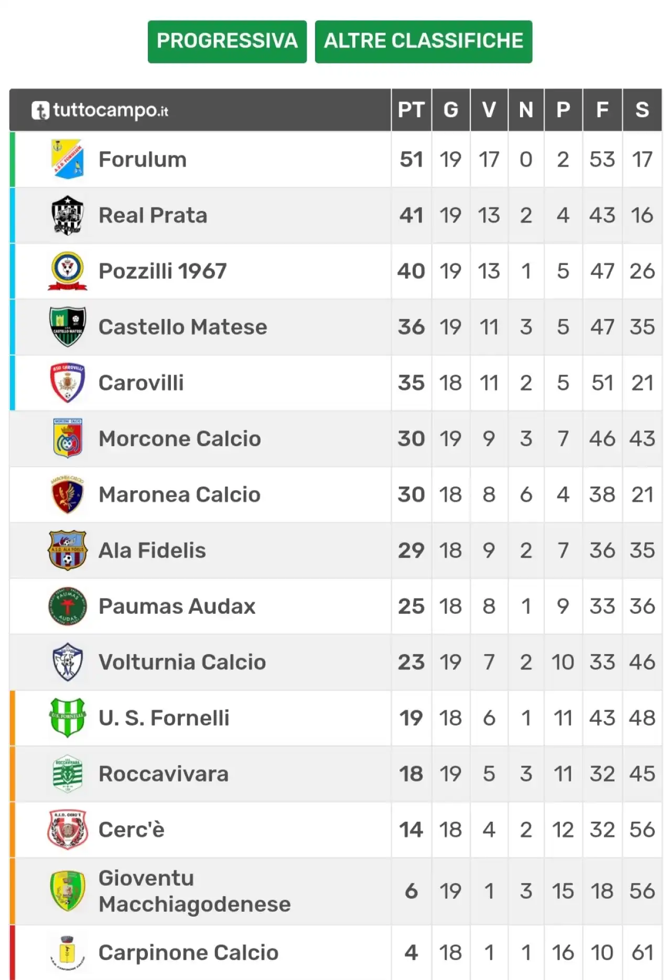The height and width of the screenshot is (980, 671).
Task: Open the Carovilli shield logo
Action: click(x=68, y=383)
